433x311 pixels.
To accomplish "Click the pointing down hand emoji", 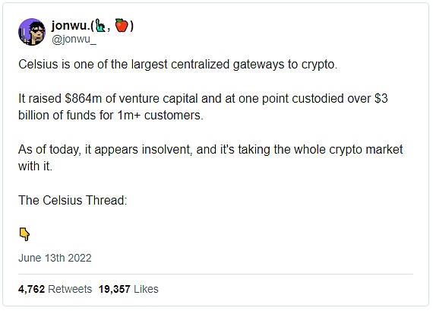I will [x=24, y=234].
